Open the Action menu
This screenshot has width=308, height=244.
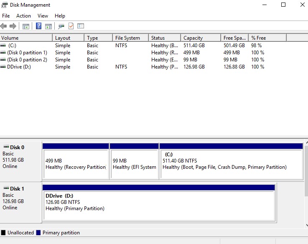[23, 16]
